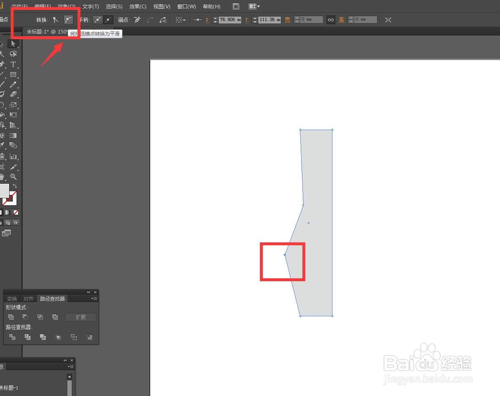Open the 窗口(W) menu
Viewport: 500px width, 396px height.
click(186, 6)
